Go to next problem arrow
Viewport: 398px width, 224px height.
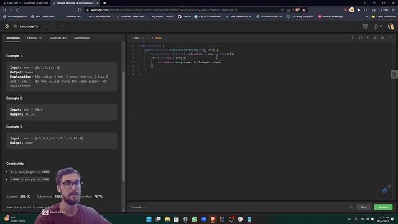53,26
